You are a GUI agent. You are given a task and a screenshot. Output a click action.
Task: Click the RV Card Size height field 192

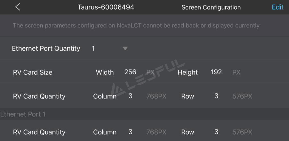(216, 72)
